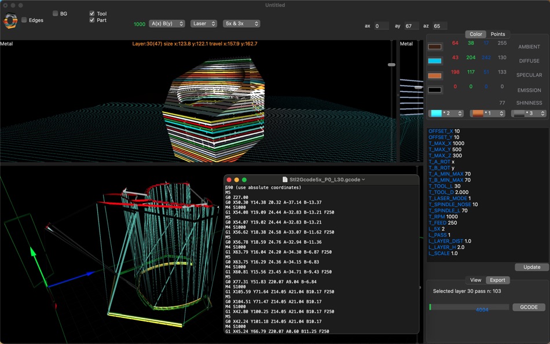Click the app logo icon in toolbar
The height and width of the screenshot is (344, 550).
click(x=10, y=21)
